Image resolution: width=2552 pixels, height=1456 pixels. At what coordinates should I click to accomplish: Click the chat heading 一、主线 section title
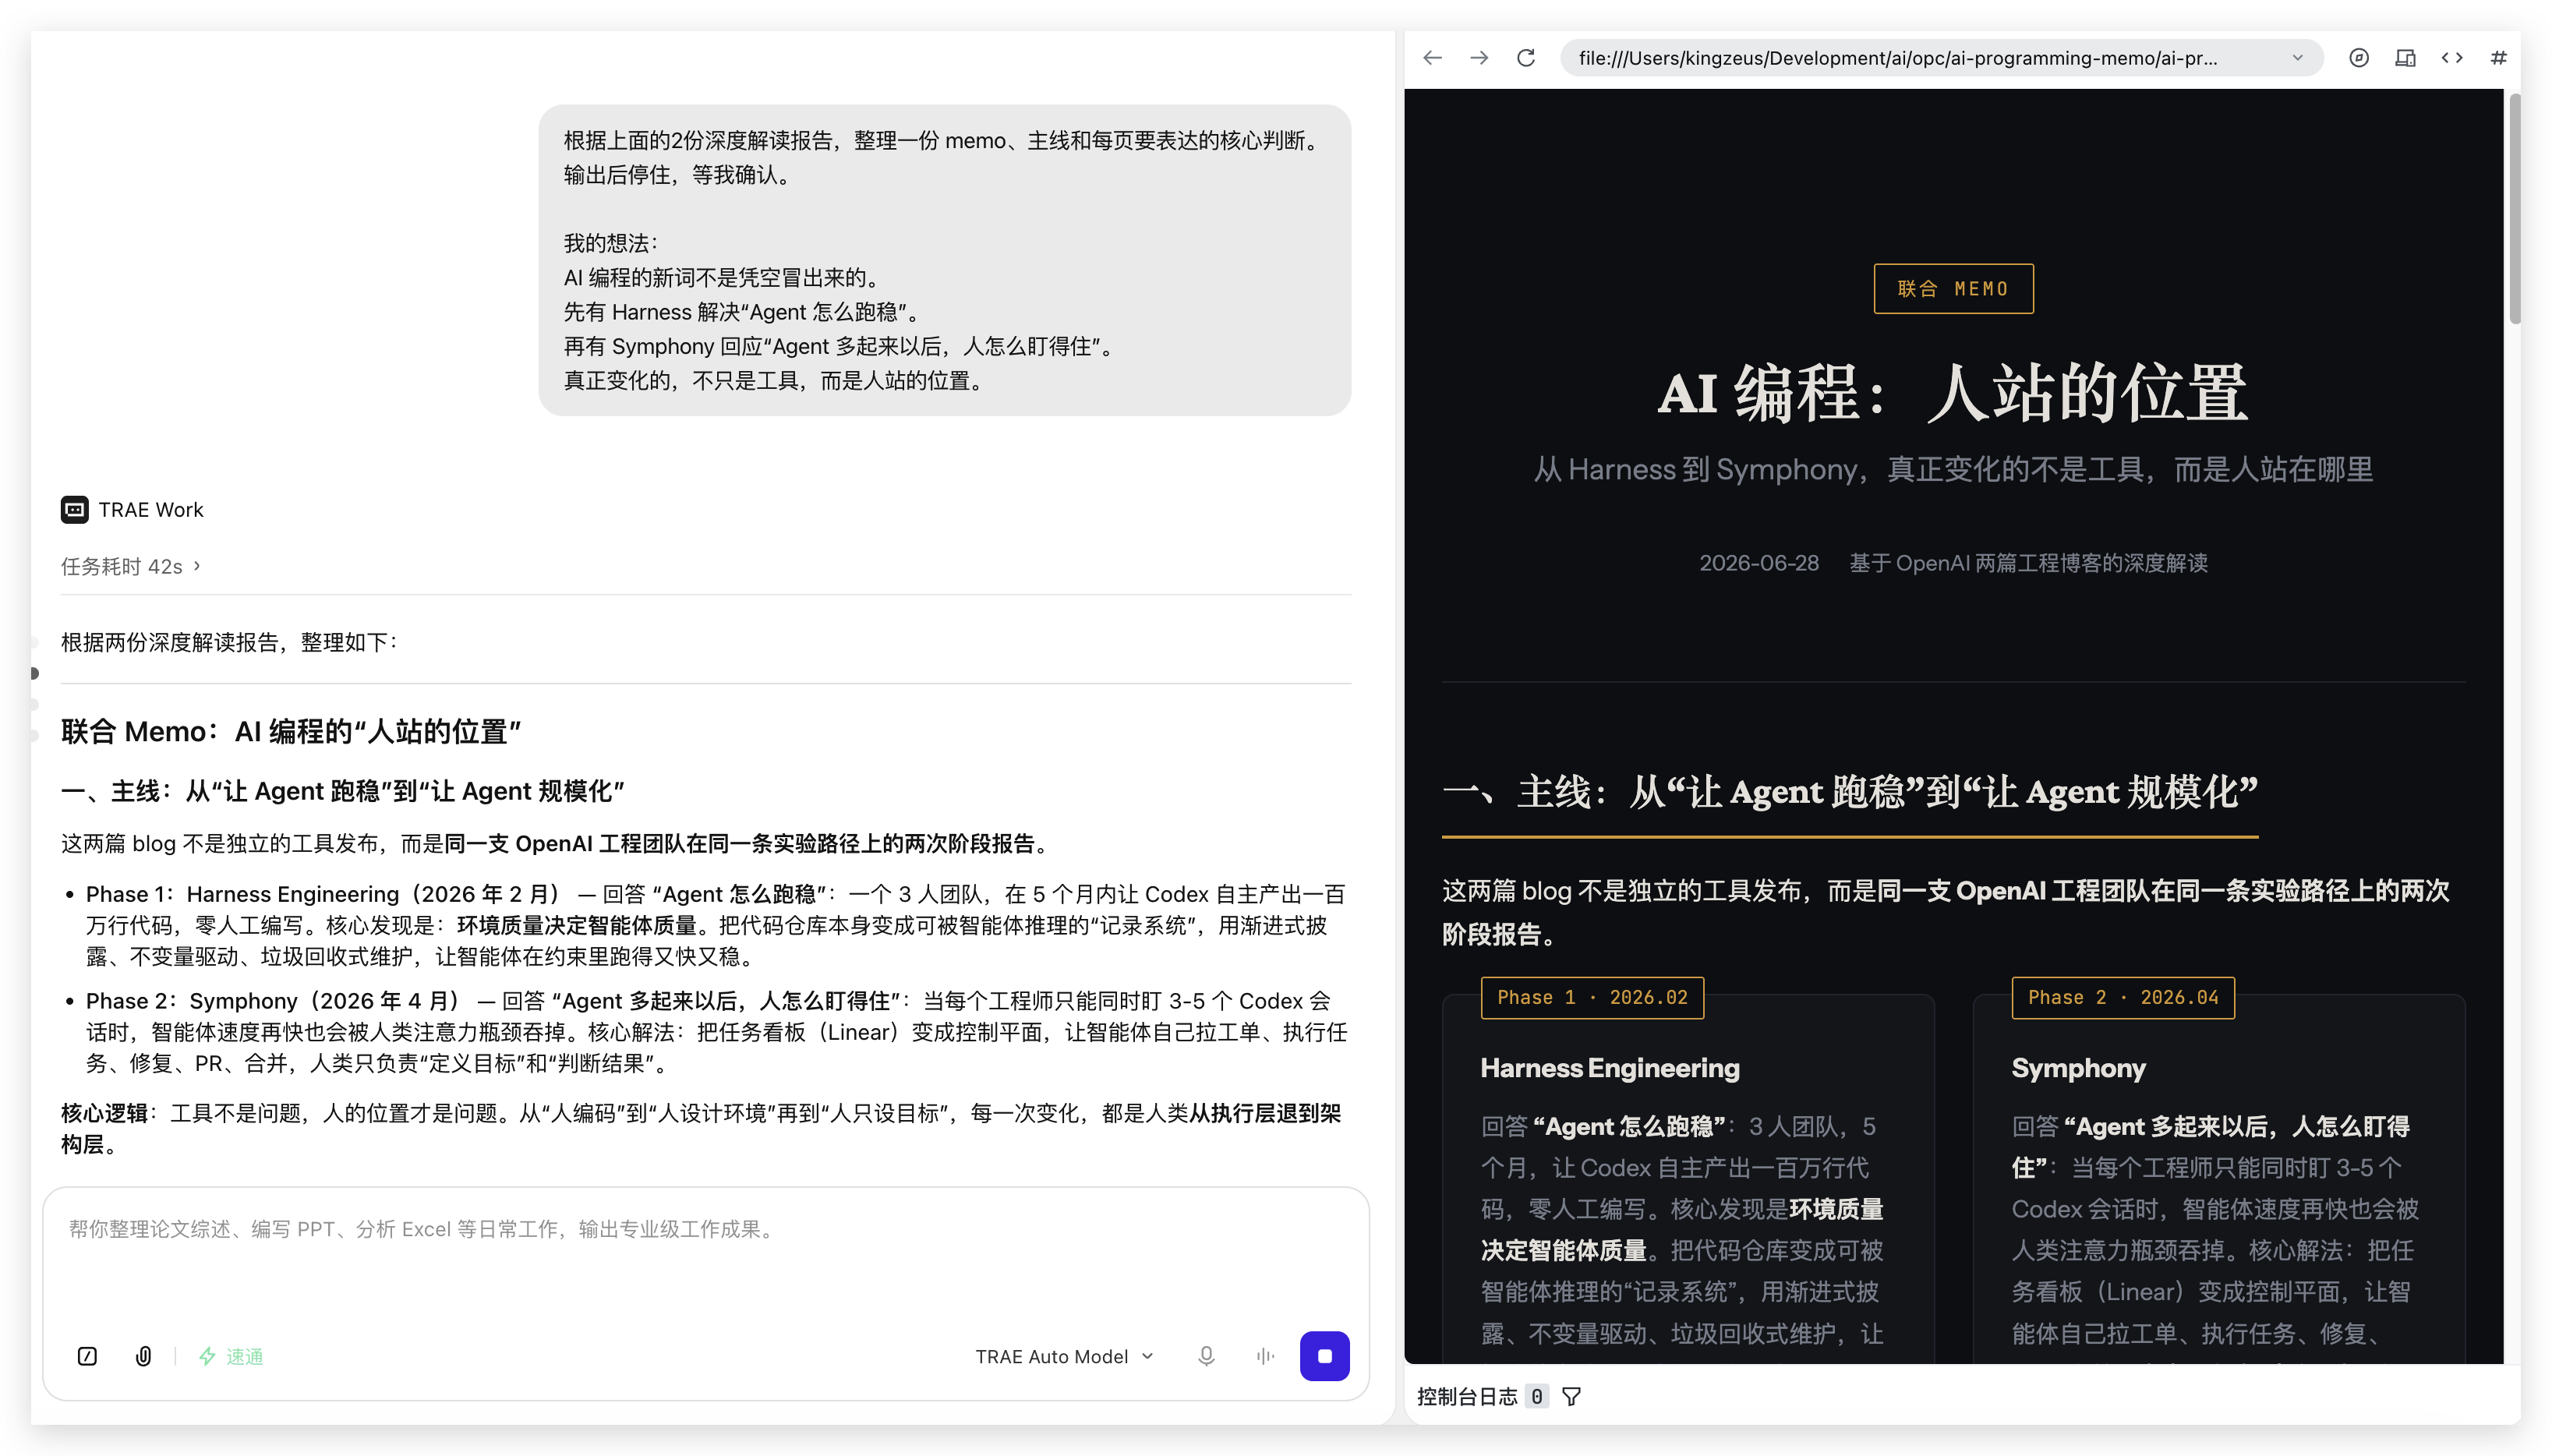(x=343, y=791)
